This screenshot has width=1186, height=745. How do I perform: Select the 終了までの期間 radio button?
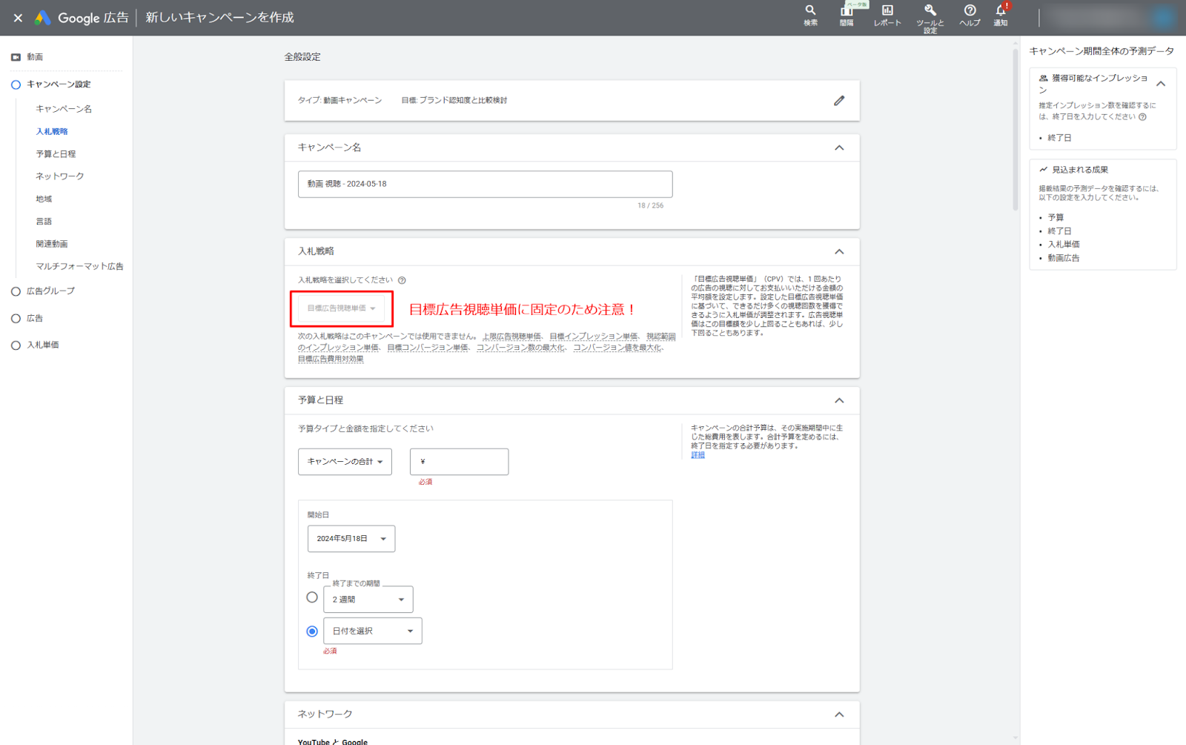[x=312, y=597]
